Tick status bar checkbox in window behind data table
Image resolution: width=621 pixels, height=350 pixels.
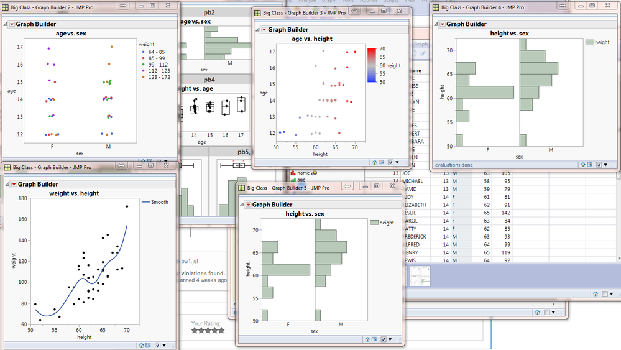click(x=546, y=312)
